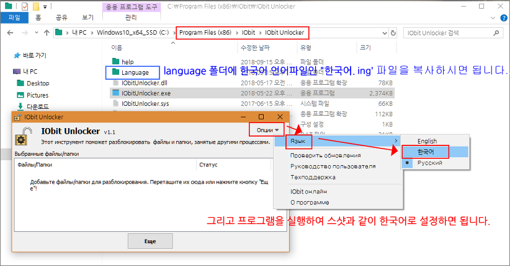Expand address bar history dropdown
Image resolution: width=510 pixels, height=266 pixels.
tap(385, 33)
